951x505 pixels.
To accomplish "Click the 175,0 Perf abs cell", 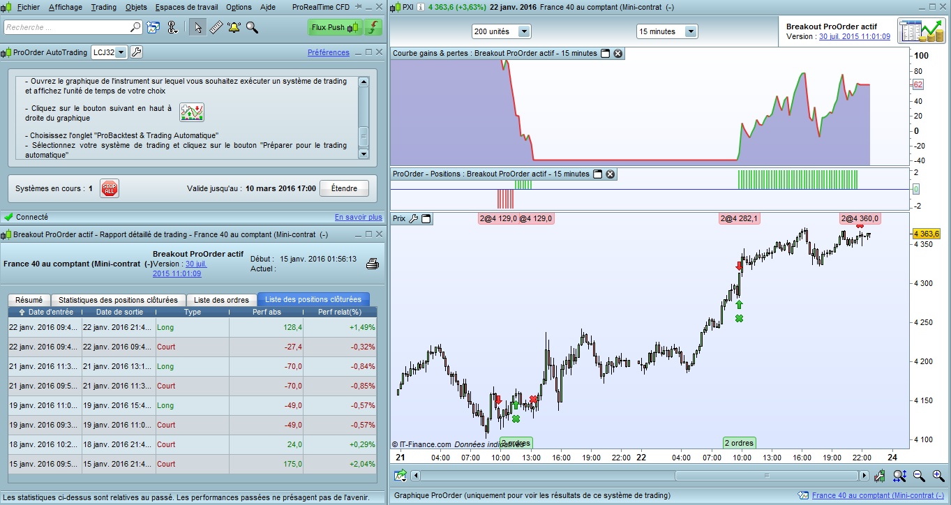I will [267, 464].
